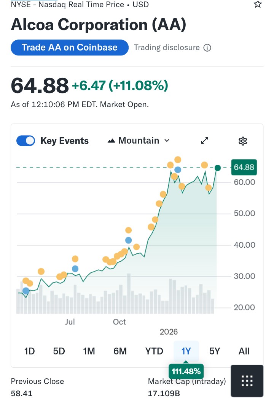Add AA to watchlist with star icon
The image size is (274, 400).
click(258, 5)
